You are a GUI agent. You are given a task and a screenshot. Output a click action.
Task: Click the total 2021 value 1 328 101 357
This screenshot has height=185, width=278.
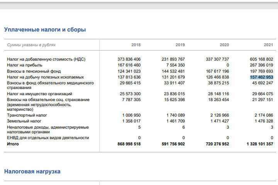point(260,144)
